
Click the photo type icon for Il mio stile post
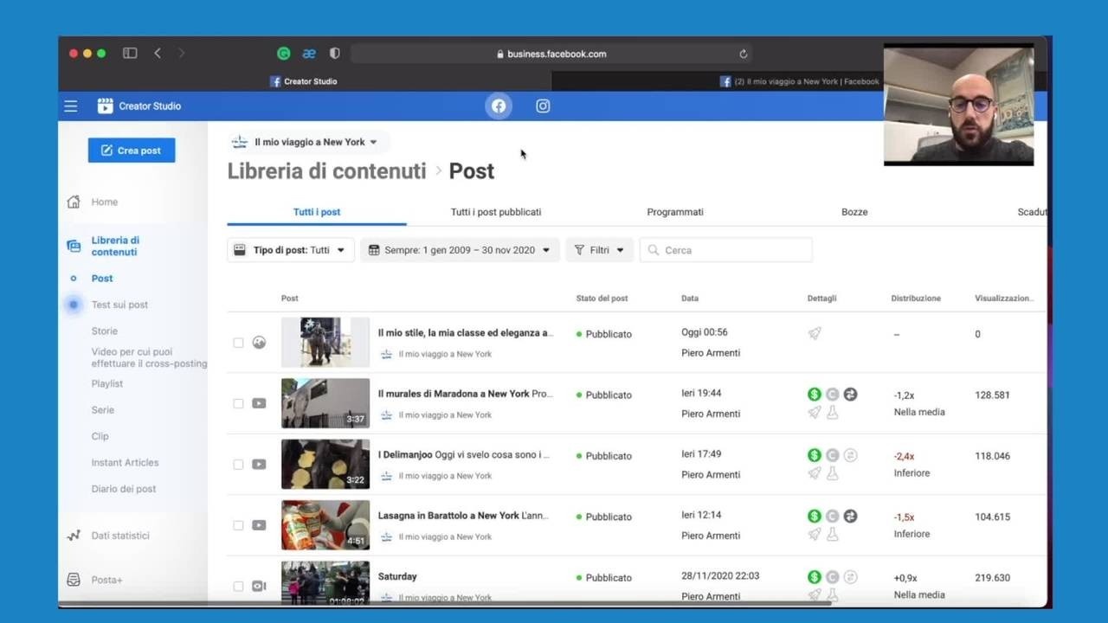[x=259, y=343]
